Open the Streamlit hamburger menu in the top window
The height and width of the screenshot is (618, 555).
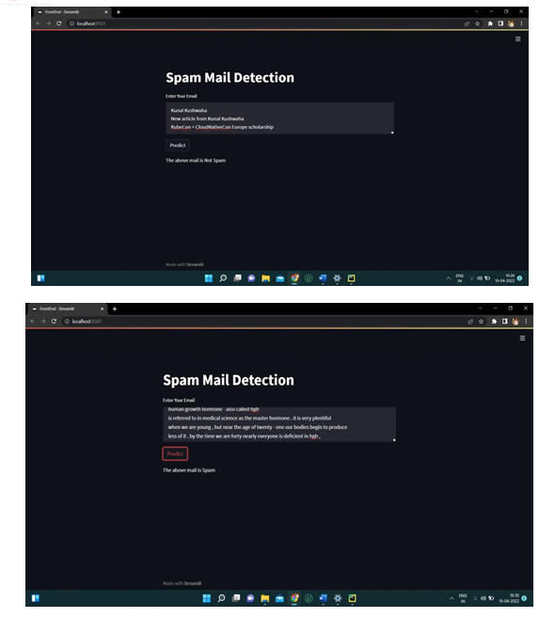(518, 39)
